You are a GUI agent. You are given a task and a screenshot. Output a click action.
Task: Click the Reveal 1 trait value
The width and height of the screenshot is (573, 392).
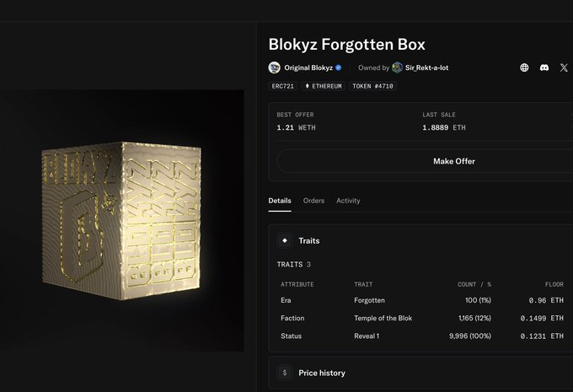367,336
